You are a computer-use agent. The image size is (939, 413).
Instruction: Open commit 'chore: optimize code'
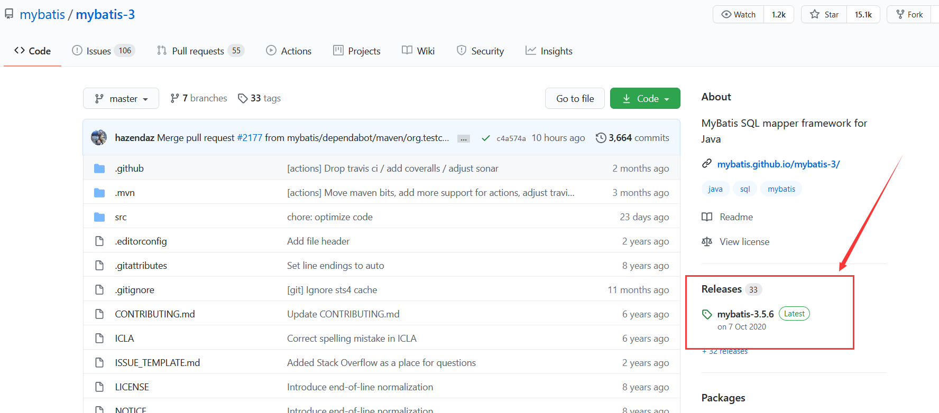[x=330, y=217]
